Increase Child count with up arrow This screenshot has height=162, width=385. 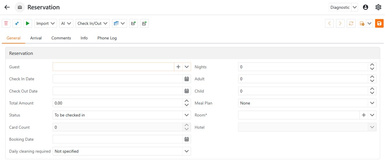372,89
